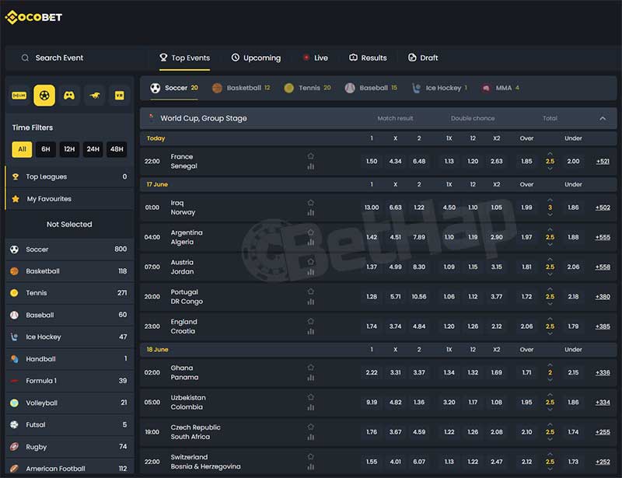
Task: Raise the Ghana vs Panama total line
Action: tap(550, 365)
